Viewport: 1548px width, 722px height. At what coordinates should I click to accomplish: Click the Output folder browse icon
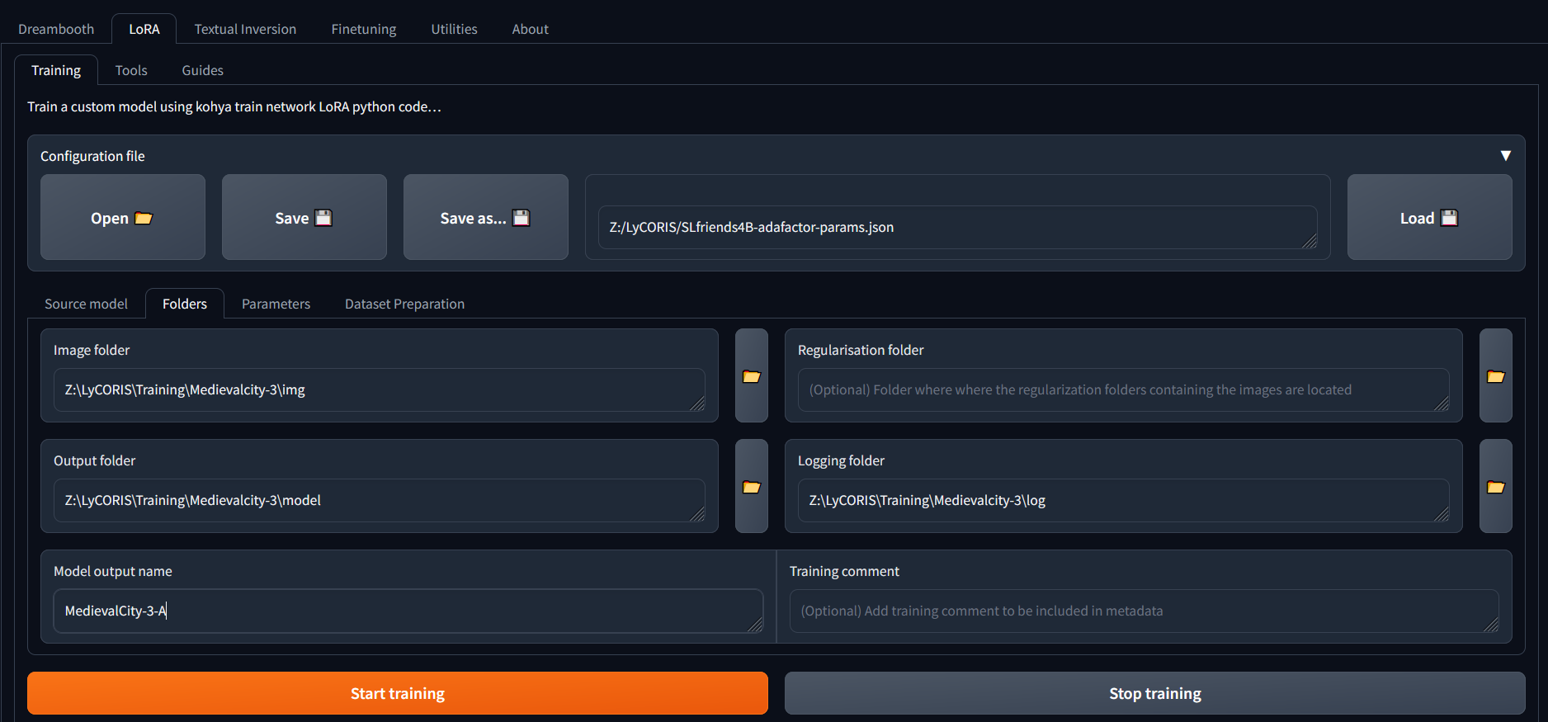[x=751, y=487]
